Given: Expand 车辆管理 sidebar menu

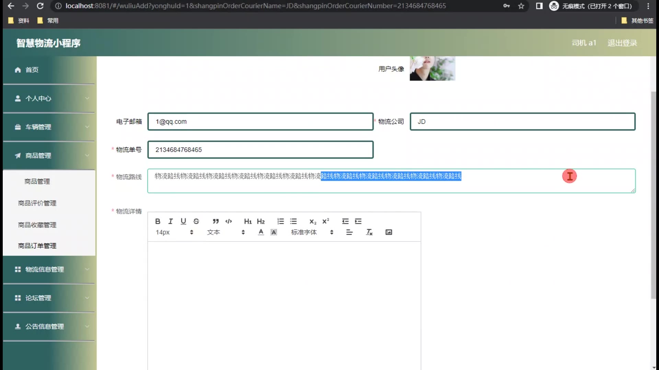Looking at the screenshot, I should coord(49,127).
